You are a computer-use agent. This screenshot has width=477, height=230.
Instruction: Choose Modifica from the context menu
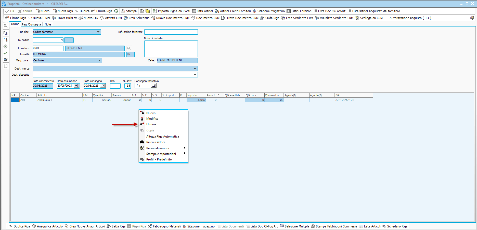point(163,118)
